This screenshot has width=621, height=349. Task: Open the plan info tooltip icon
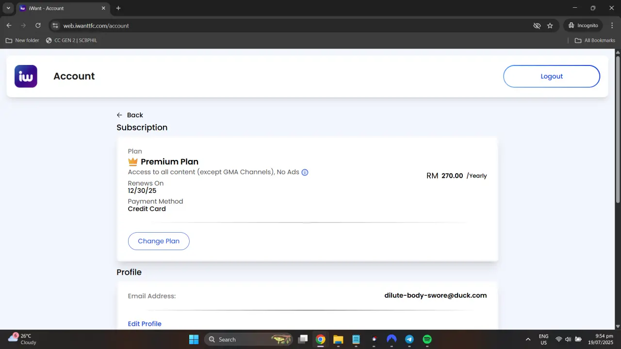click(x=305, y=172)
